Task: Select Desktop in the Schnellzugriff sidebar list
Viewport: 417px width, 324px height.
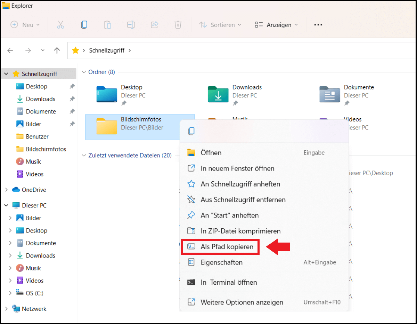Action: click(x=36, y=86)
